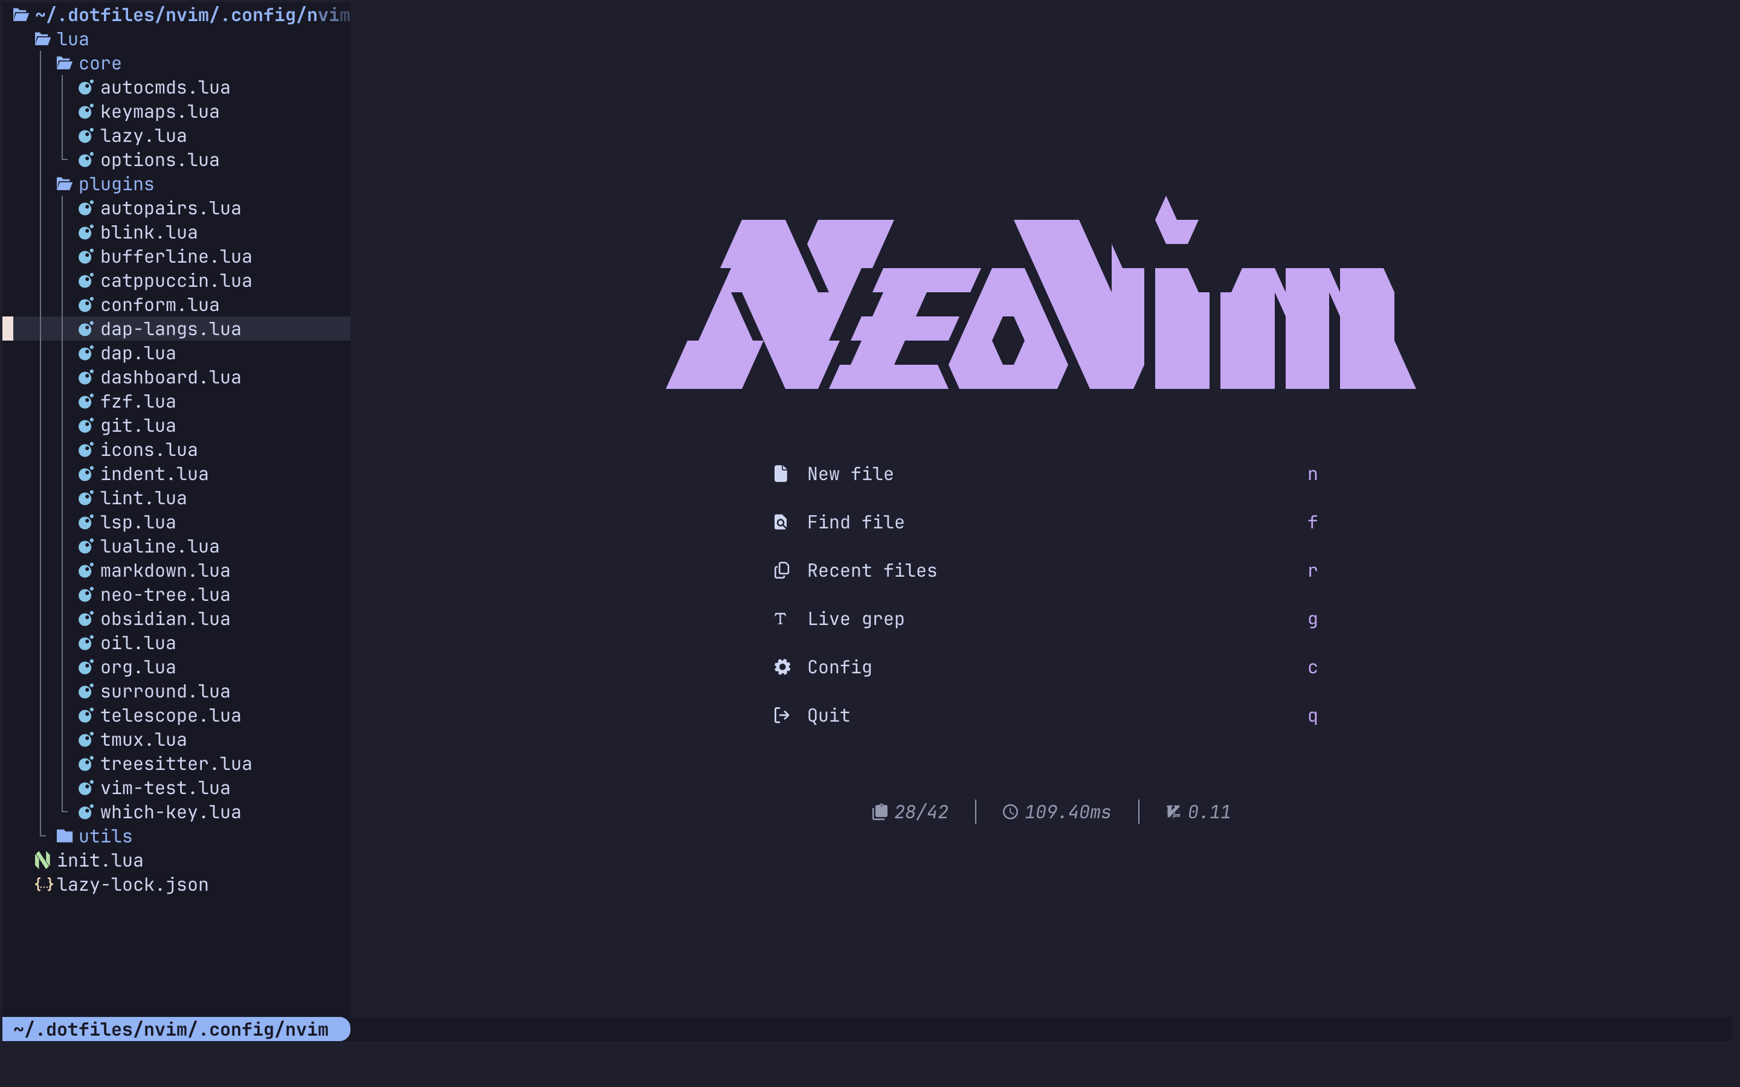Image resolution: width=1740 pixels, height=1087 pixels.
Task: Click the Recent files copy icon
Action: coord(782,570)
